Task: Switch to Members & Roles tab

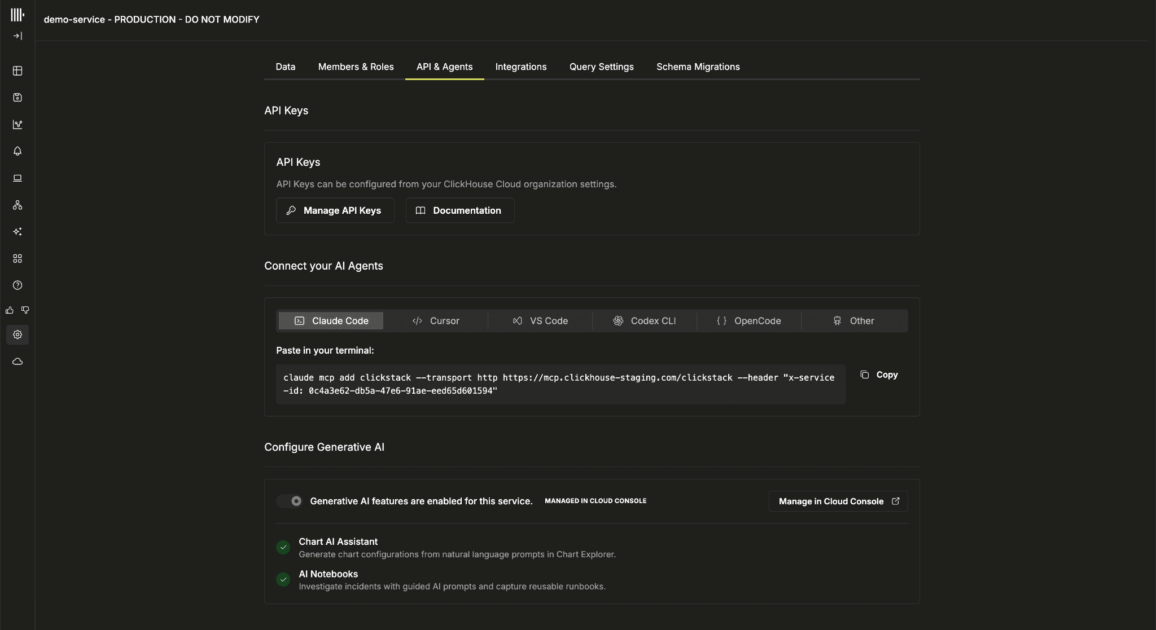Action: pos(356,67)
